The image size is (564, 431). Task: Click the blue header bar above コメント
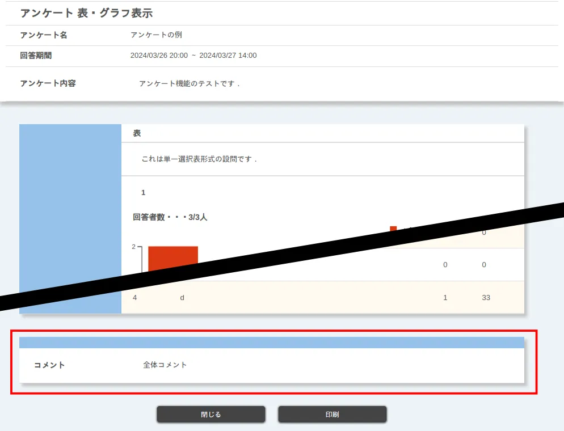coord(271,343)
